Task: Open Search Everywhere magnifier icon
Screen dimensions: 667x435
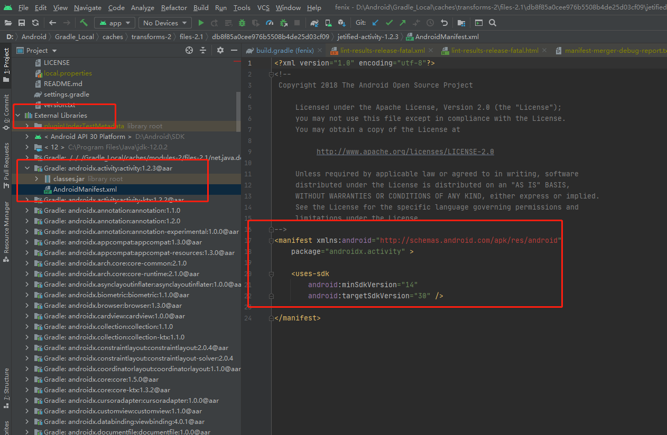Action: pyautogui.click(x=493, y=23)
